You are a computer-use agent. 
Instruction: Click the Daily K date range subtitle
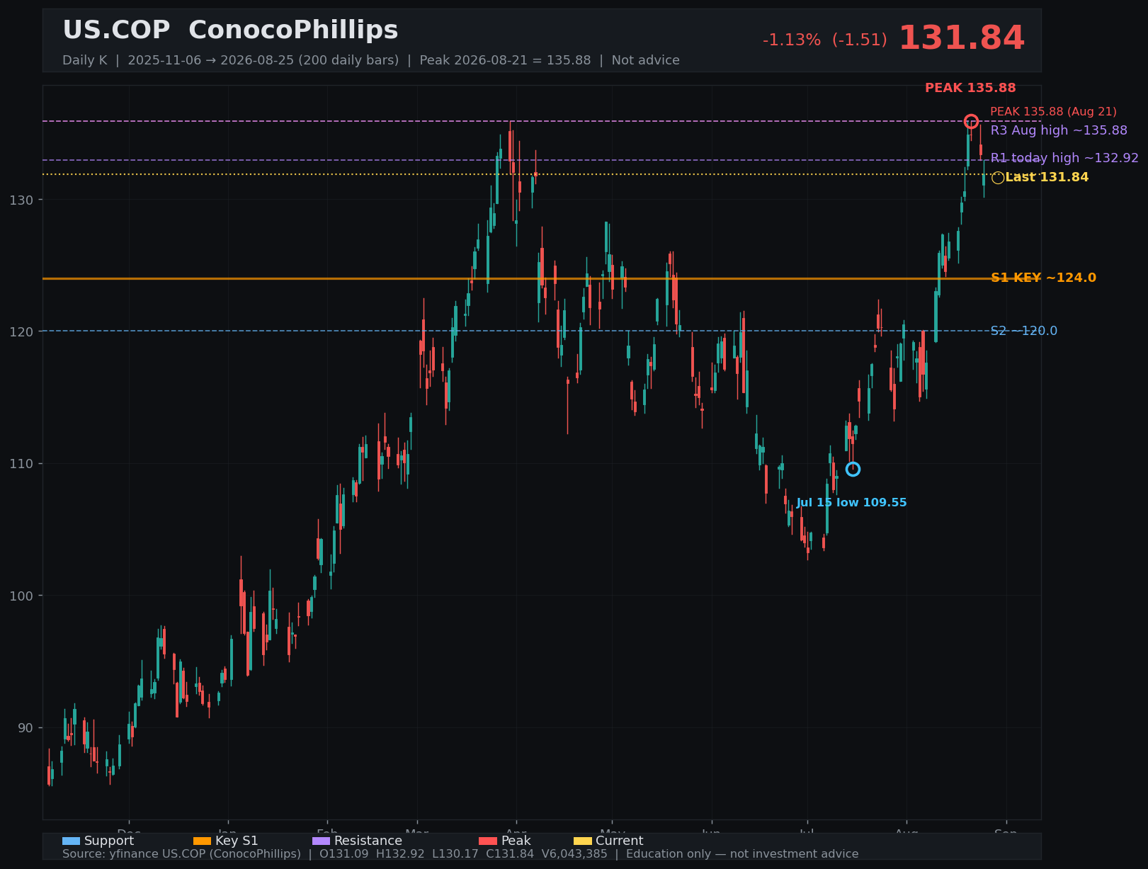pyautogui.click(x=371, y=60)
